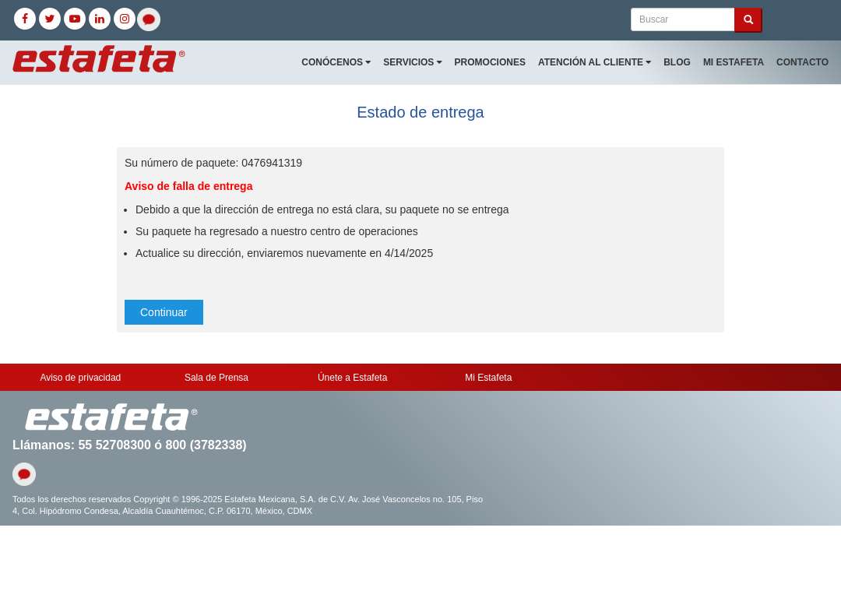Image resolution: width=841 pixels, height=598 pixels.
Task: Open the Twitter social icon
Action: pyautogui.click(x=50, y=19)
